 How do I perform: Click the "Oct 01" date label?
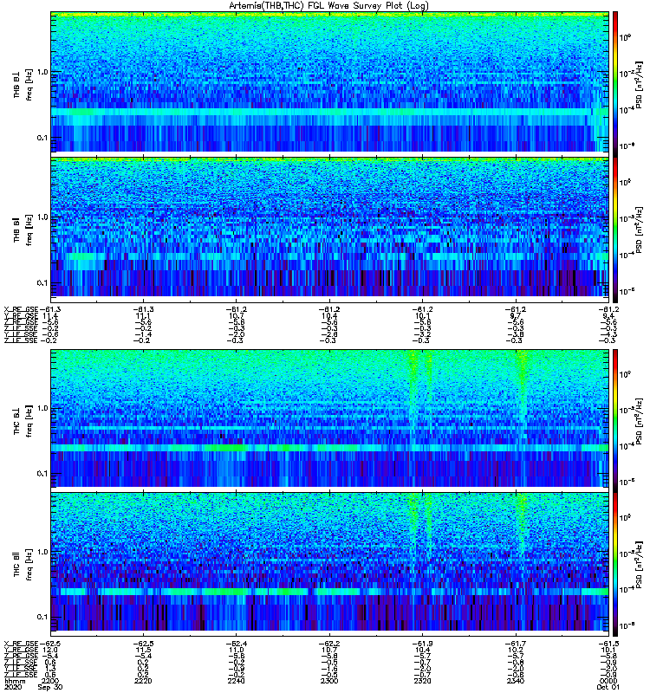pos(608,687)
